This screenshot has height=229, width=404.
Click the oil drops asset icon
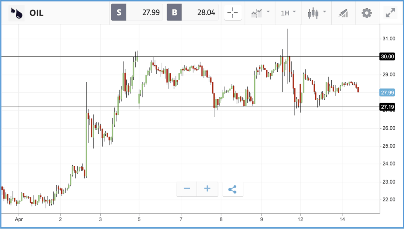tap(17, 12)
